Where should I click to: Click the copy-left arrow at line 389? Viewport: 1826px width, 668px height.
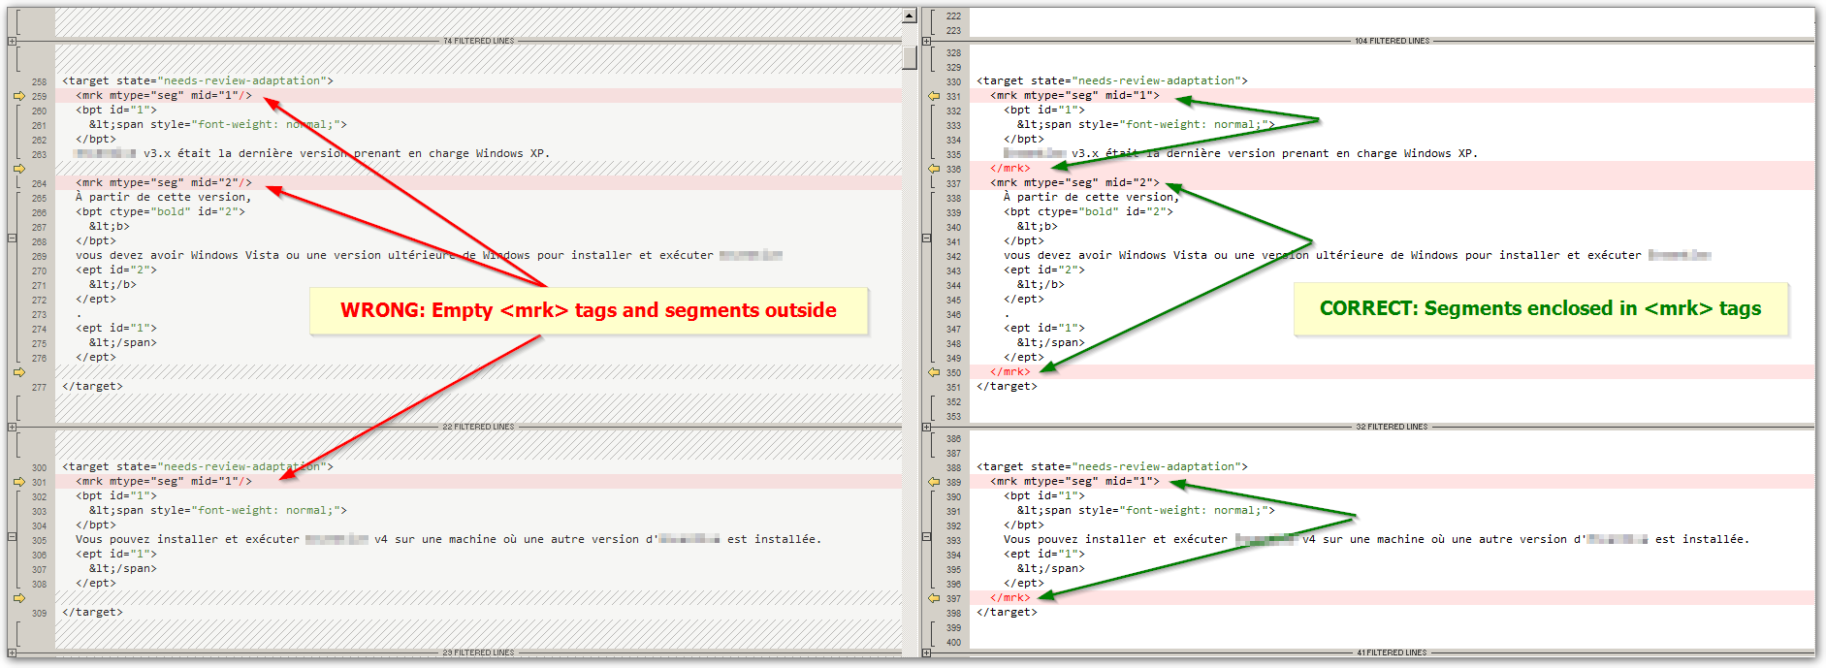click(933, 482)
